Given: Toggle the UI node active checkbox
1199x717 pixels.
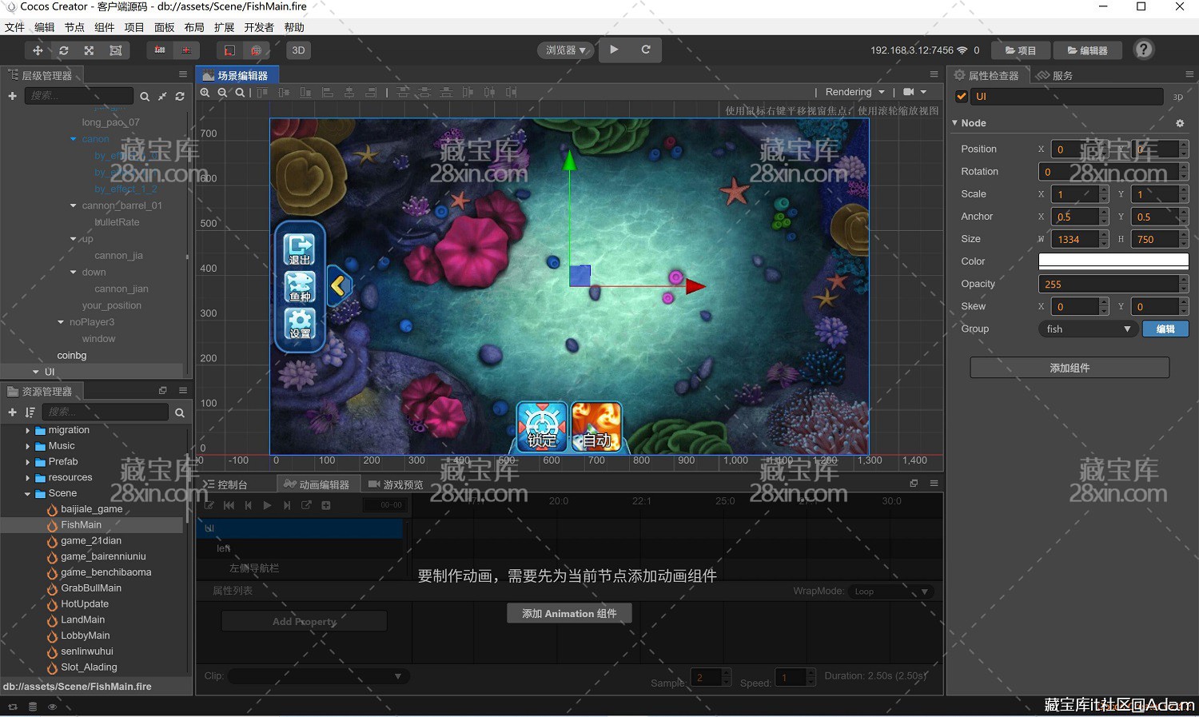Looking at the screenshot, I should coord(962,97).
